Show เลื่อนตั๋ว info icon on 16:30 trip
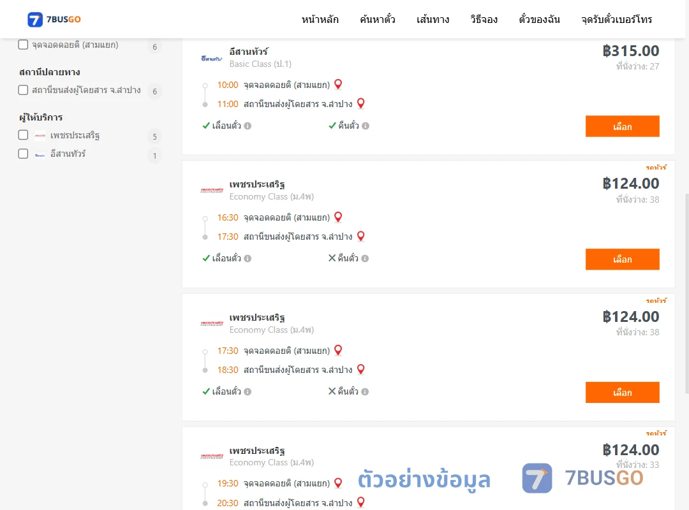This screenshot has height=510, width=689. coord(248,259)
